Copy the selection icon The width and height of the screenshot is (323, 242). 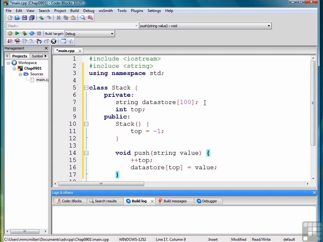tap(66, 18)
